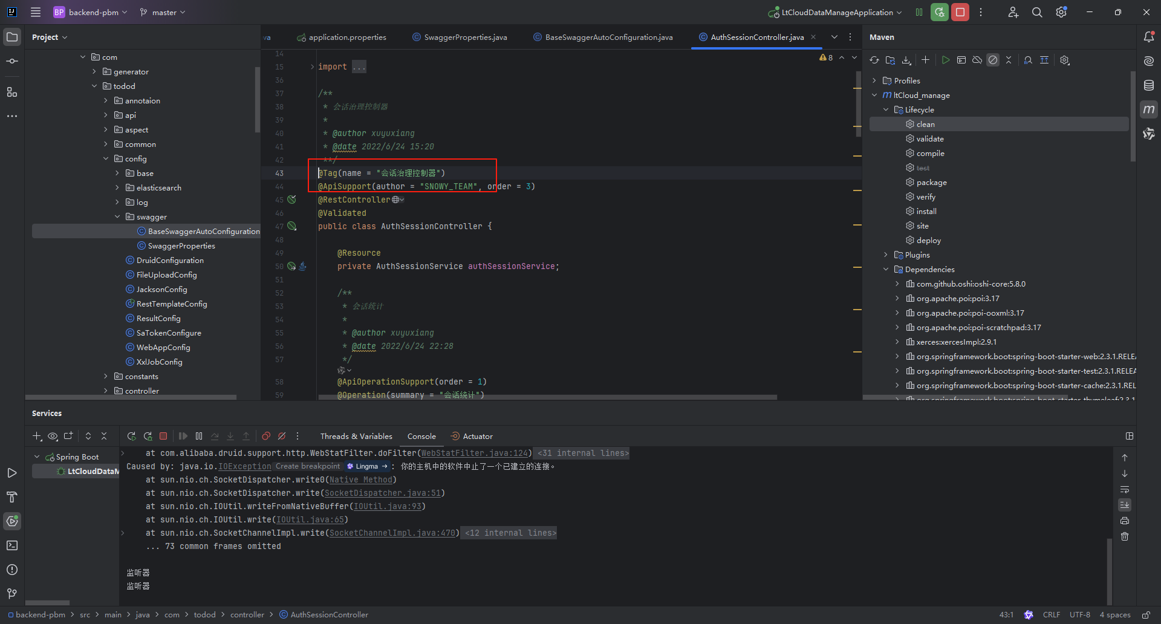Open Notifications bell on right strip
Viewport: 1161px width, 624px height.
click(x=1149, y=37)
